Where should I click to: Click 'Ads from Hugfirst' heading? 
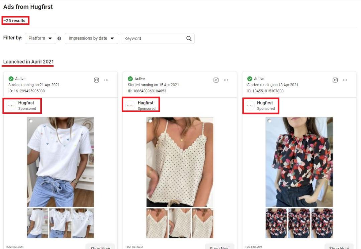tap(28, 7)
